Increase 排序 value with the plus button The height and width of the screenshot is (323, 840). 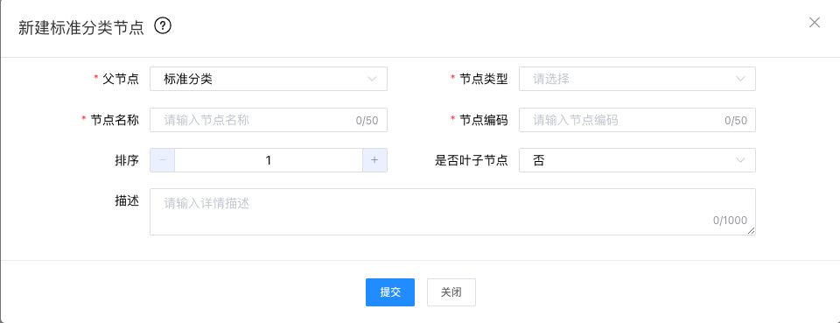click(x=375, y=160)
